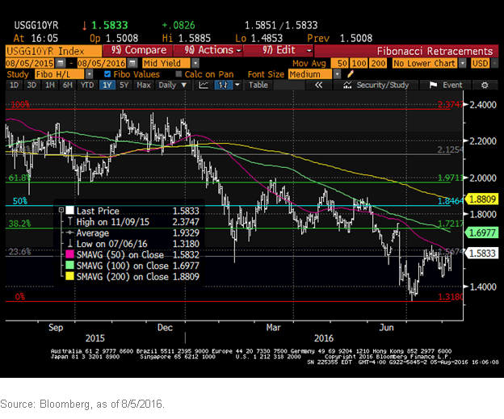The width and height of the screenshot is (504, 419).
Task: Select the bar chart type icon
Action: coord(223,85)
